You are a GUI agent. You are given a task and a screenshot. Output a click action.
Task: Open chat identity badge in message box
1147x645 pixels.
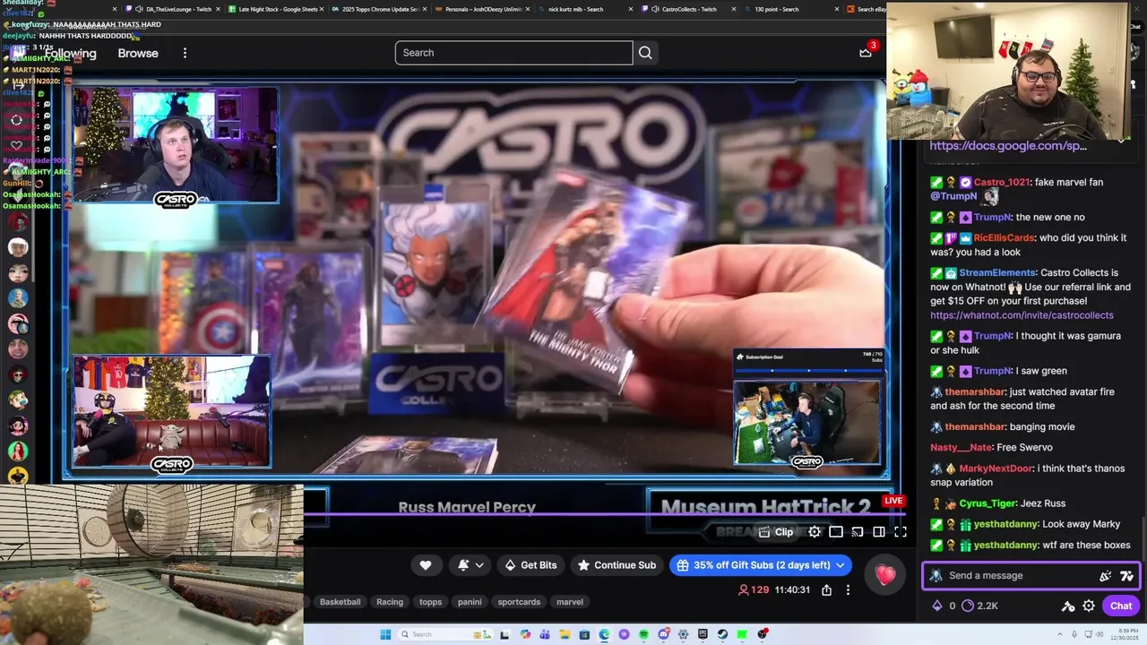point(936,576)
